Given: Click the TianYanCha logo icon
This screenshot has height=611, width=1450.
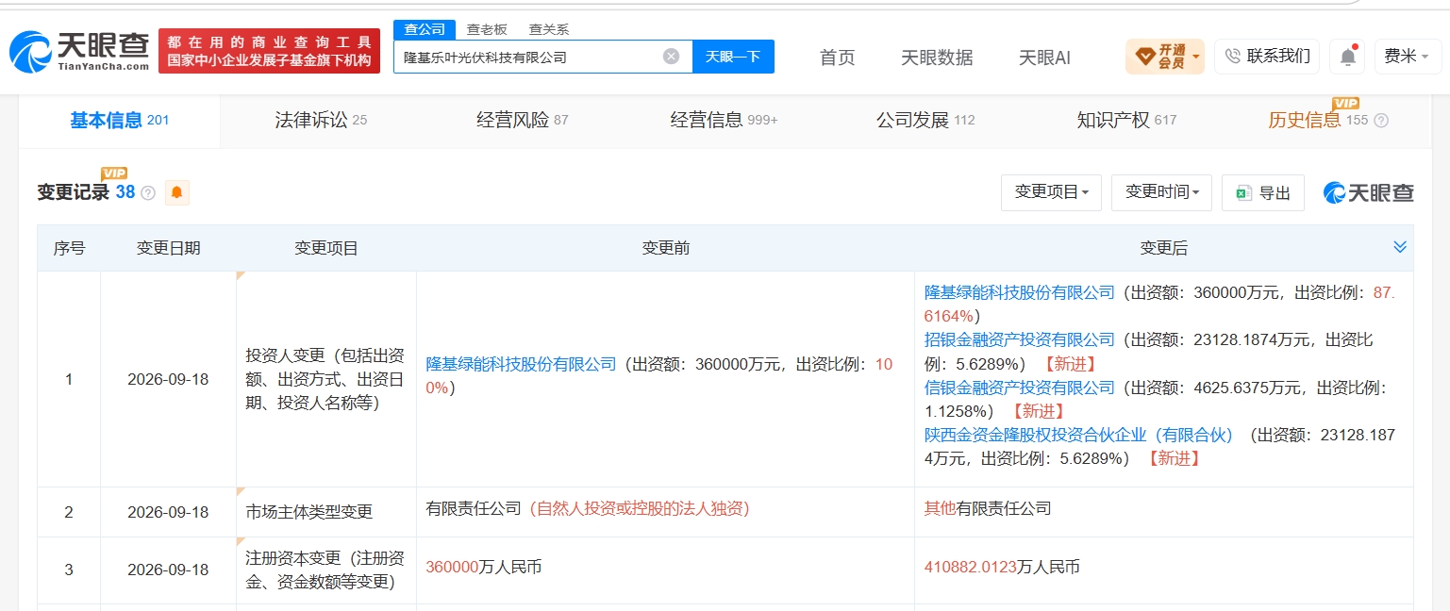Looking at the screenshot, I should 30,53.
